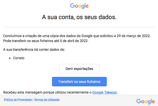Open the Política de Privacidade link
Screen dimensions: 158x106
(x=18, y=100)
